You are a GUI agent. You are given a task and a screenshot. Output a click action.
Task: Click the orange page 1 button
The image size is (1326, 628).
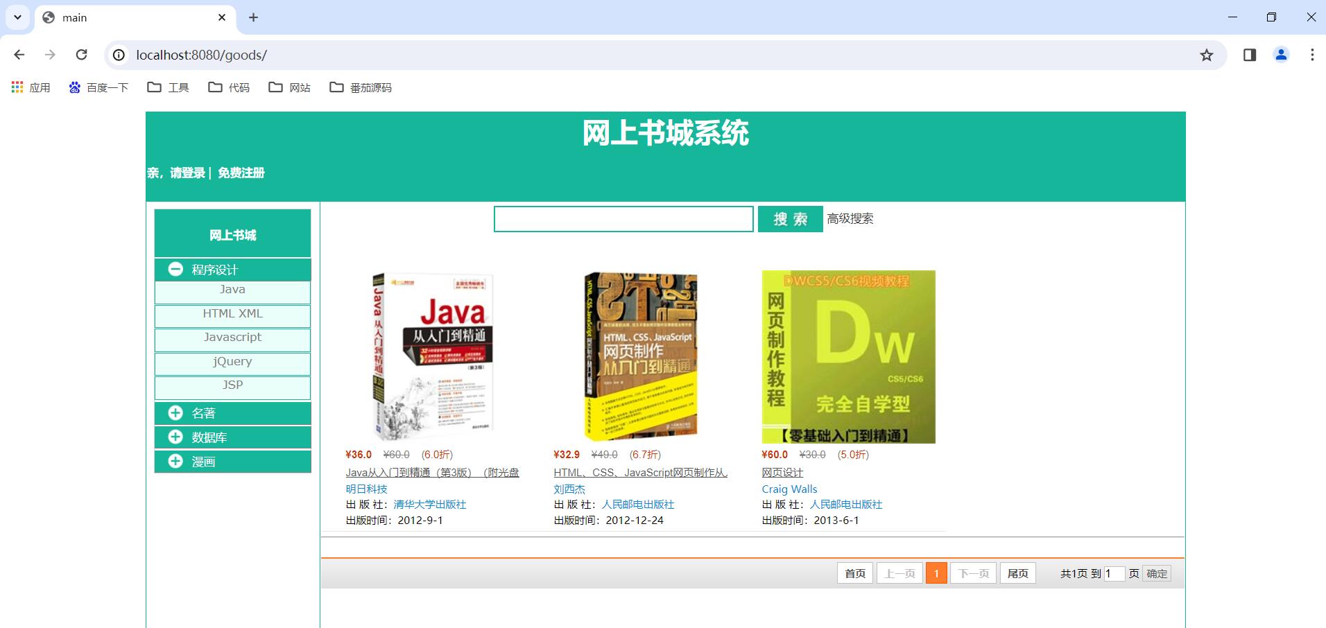936,573
